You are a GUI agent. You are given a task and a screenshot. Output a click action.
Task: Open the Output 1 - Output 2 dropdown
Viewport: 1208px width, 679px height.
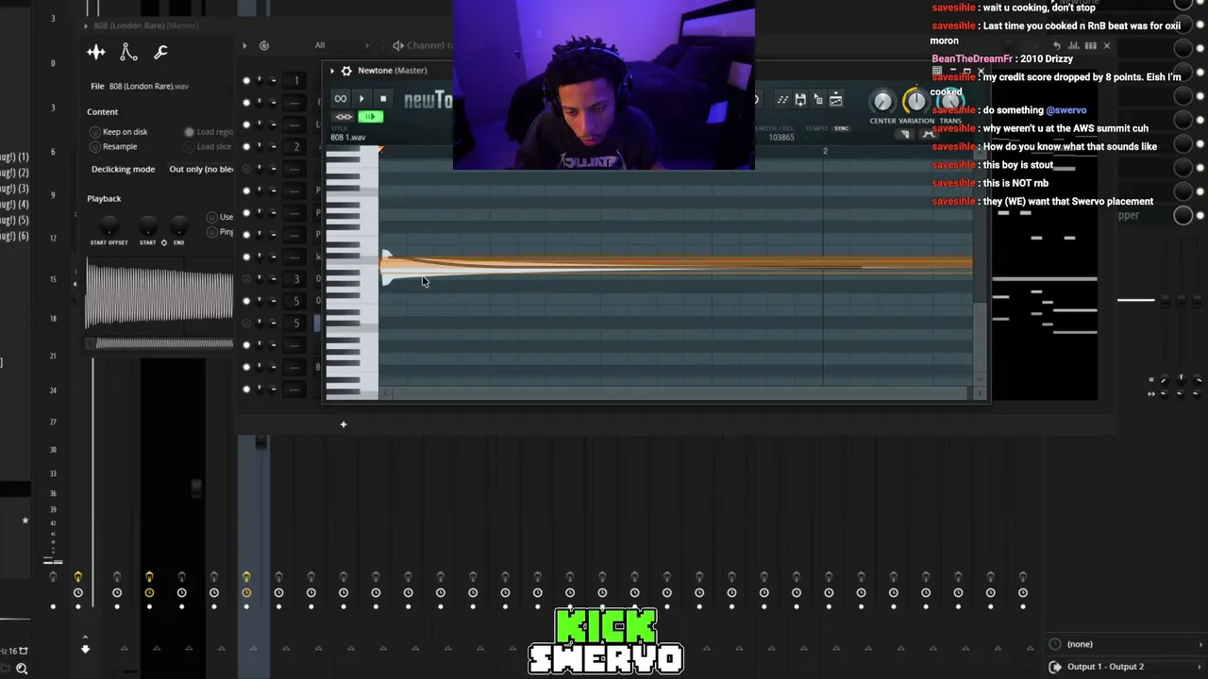click(x=1133, y=667)
